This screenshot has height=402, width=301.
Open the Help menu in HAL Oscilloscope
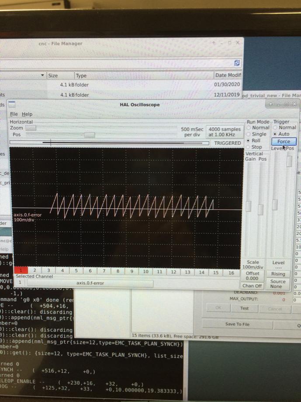tap(27, 114)
